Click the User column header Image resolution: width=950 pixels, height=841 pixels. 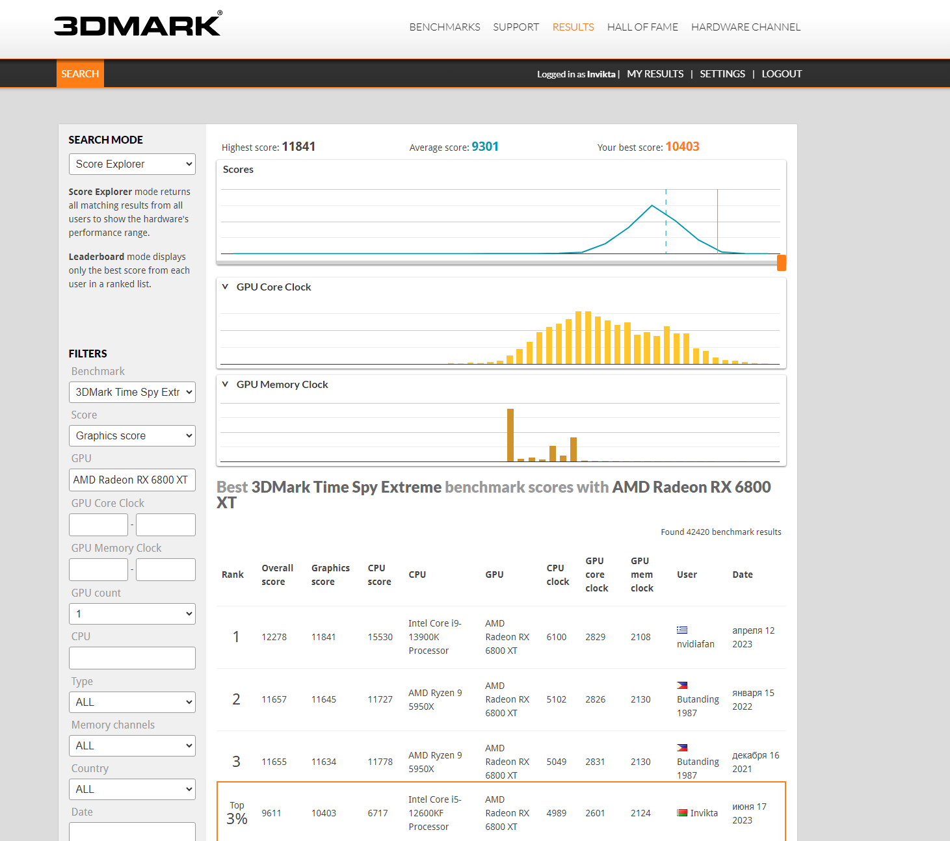coord(687,575)
